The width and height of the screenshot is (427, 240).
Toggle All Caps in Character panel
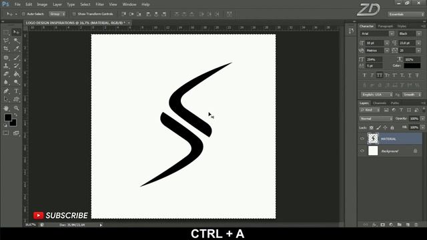pyautogui.click(x=380, y=75)
